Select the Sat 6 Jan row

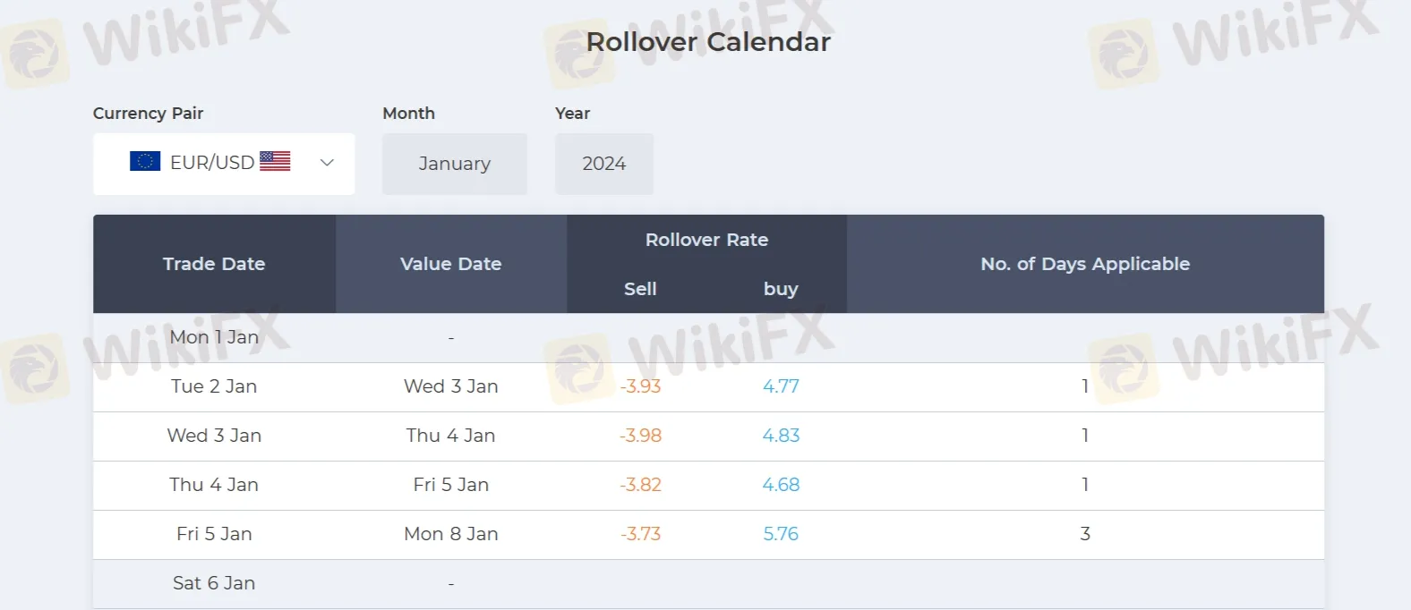214,583
